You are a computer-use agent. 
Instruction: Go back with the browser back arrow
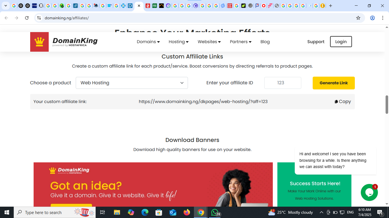(6, 18)
